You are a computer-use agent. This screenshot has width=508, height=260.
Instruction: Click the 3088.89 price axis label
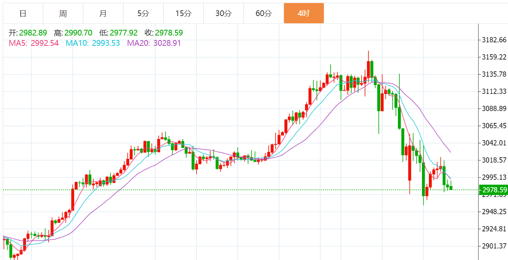494,108
